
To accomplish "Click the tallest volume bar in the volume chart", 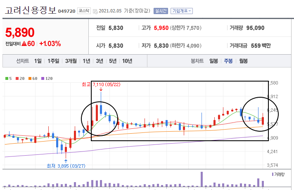I will click(202, 179).
